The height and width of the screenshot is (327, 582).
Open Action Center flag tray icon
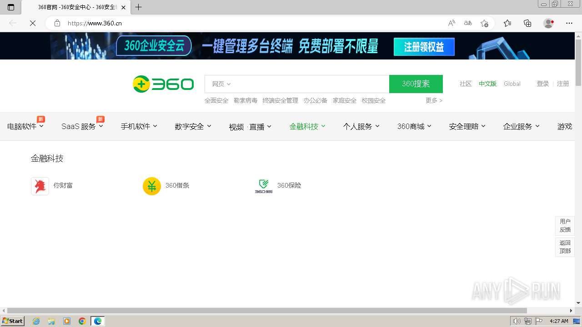538,321
